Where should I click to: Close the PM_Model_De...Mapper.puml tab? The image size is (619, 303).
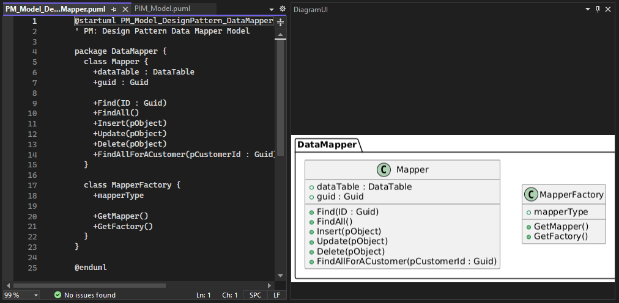click(x=125, y=9)
